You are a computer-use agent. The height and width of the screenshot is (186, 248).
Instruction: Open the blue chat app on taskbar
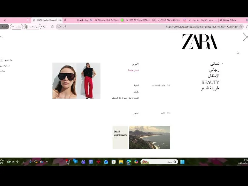click(x=75, y=161)
